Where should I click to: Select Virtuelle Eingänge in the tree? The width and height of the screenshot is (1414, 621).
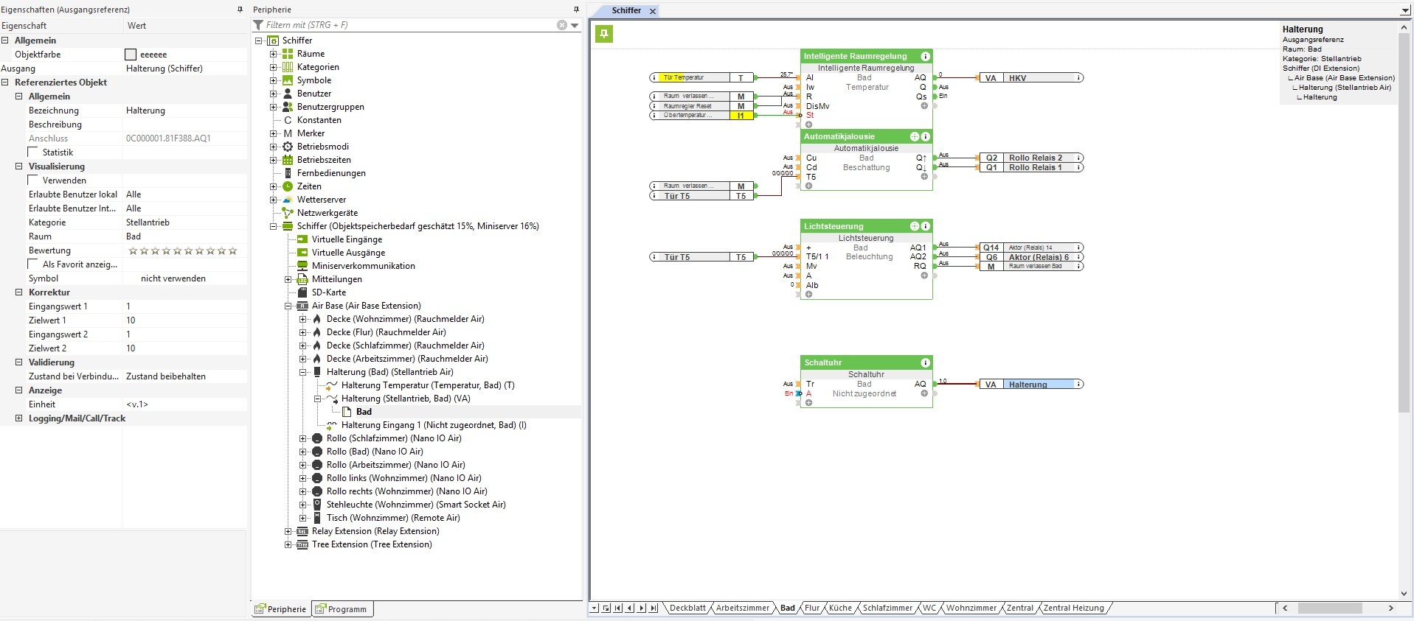coord(347,239)
